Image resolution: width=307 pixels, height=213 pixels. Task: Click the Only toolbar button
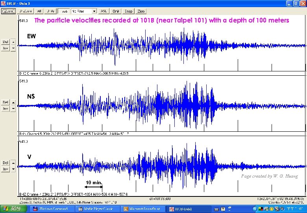[50, 11]
